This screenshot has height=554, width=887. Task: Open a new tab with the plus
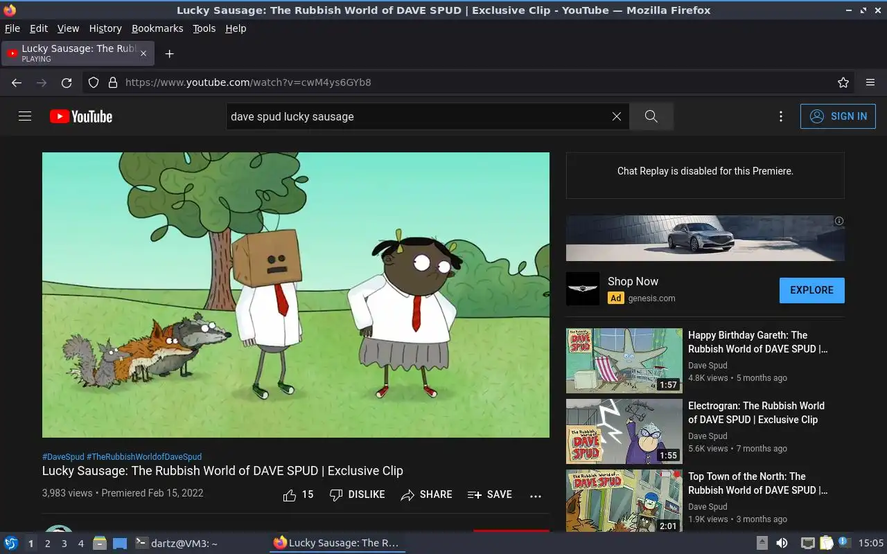[169, 53]
